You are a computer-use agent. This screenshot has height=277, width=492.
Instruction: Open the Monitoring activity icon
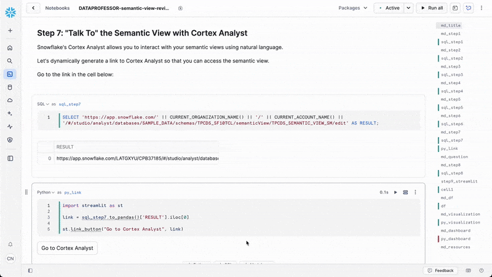click(x=10, y=127)
